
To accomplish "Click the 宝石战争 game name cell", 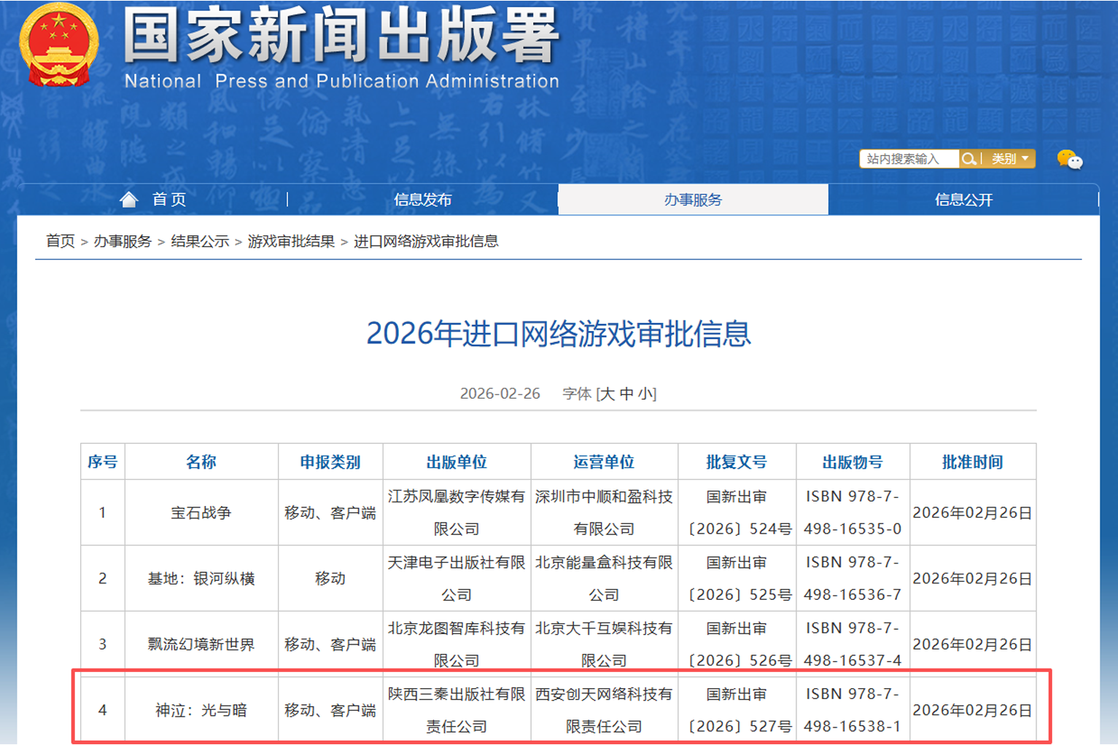I will pos(202,512).
